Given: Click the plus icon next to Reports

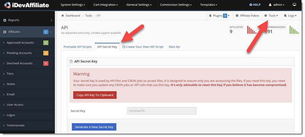Looking at the screenshot, I should click(5, 20).
